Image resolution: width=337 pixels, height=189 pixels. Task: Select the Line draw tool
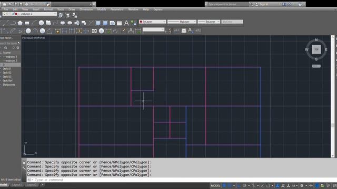click(5, 23)
